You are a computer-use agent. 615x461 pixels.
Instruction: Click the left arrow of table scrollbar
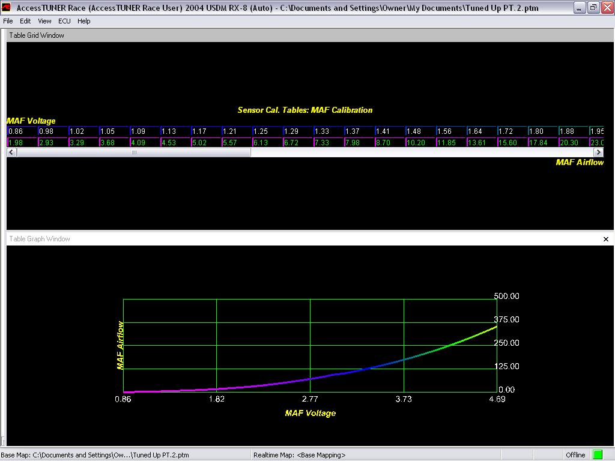(12, 152)
